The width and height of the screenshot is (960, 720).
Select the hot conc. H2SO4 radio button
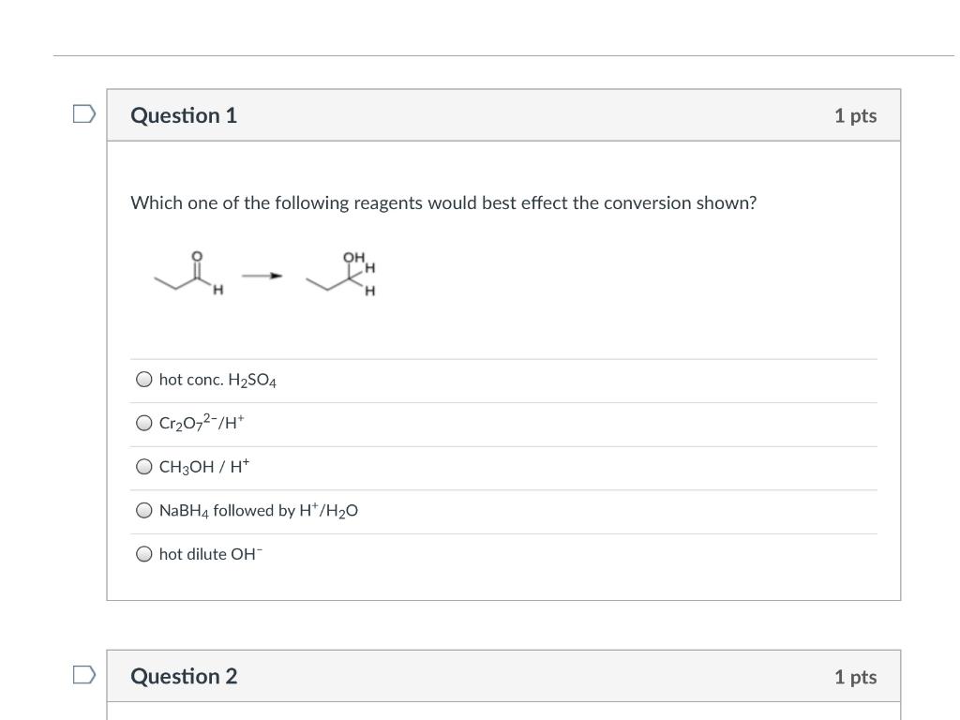(x=143, y=380)
